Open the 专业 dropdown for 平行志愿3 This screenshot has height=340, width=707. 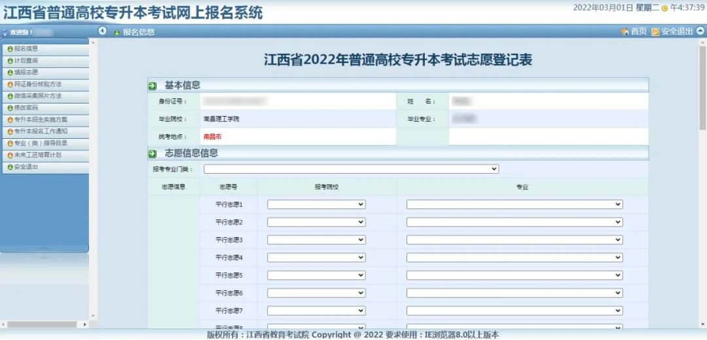514,240
